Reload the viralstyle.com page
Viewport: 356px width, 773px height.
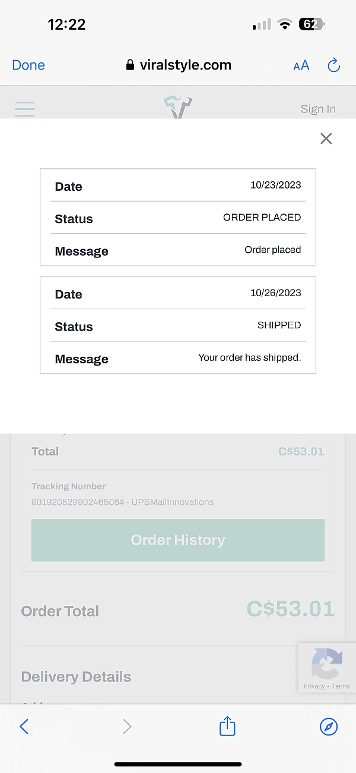(333, 65)
